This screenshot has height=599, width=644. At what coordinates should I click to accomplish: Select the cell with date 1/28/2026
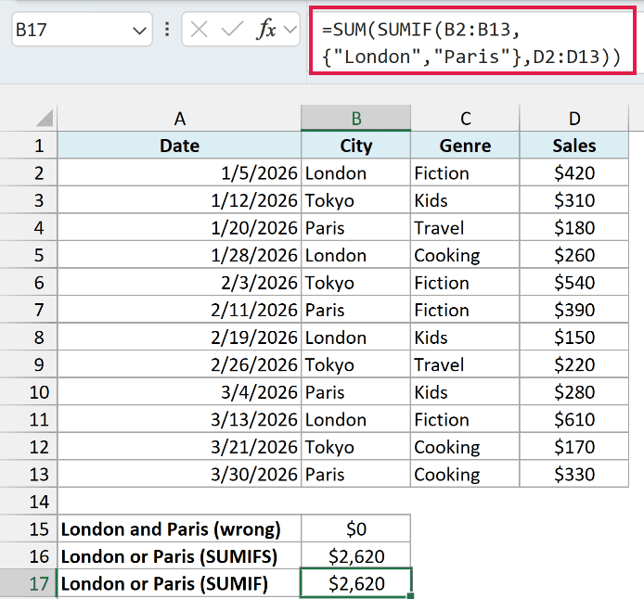click(x=179, y=255)
